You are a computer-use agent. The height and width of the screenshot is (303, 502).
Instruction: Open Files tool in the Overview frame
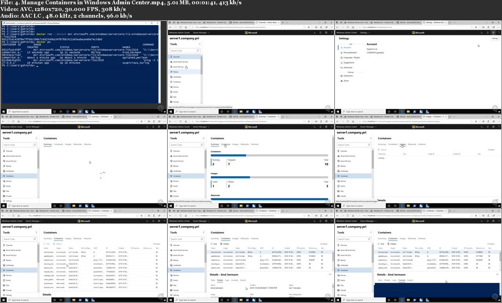[x=185, y=97]
